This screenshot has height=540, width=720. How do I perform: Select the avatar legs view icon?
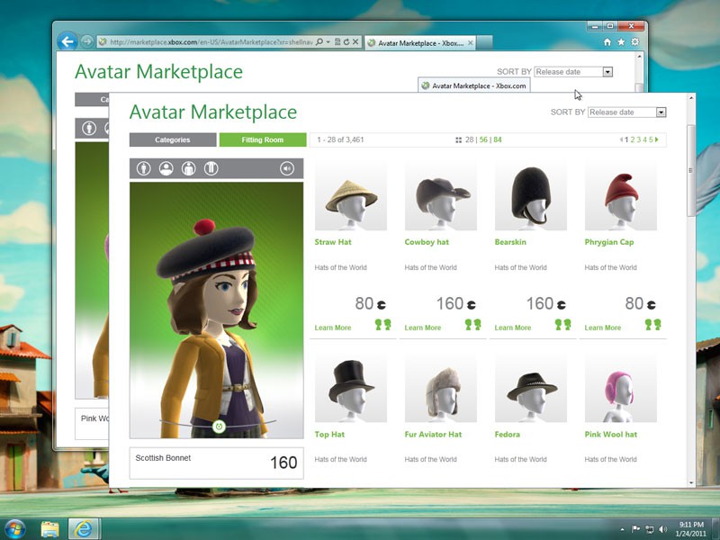click(211, 168)
